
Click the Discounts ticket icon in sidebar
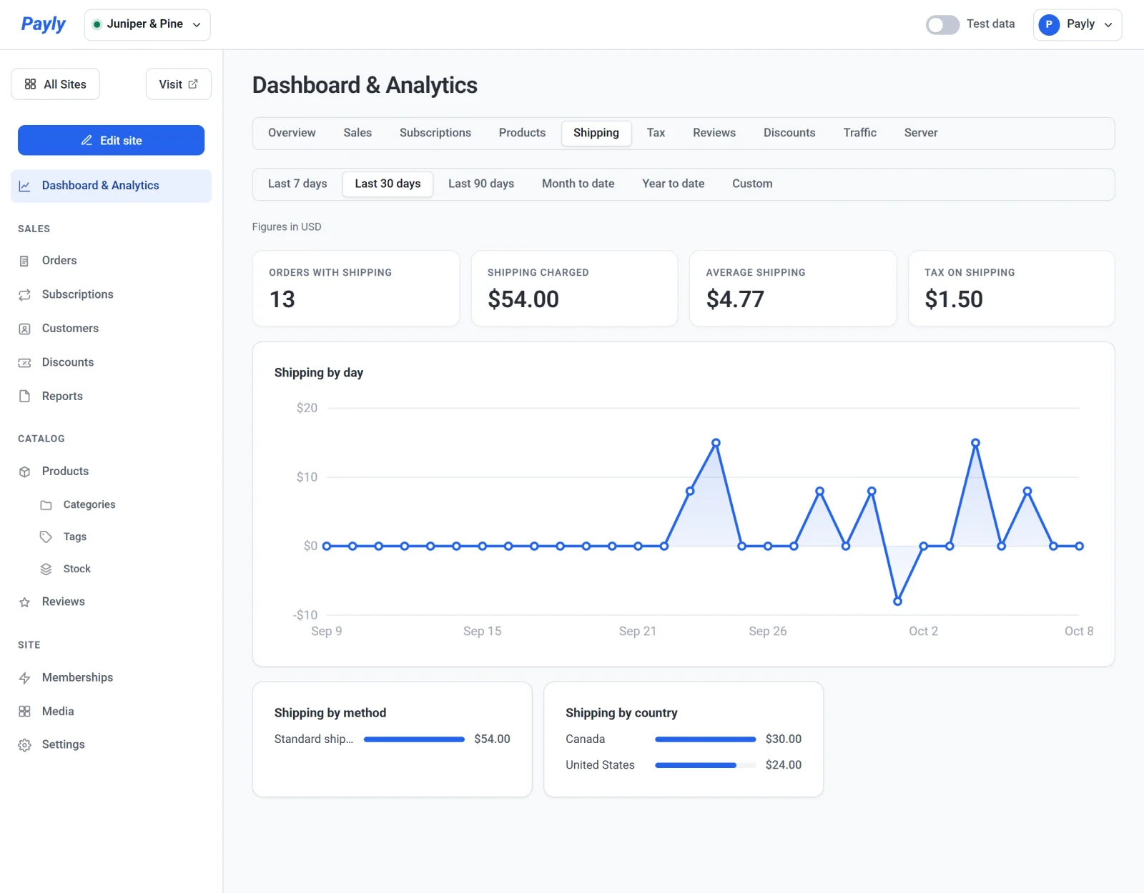point(24,362)
